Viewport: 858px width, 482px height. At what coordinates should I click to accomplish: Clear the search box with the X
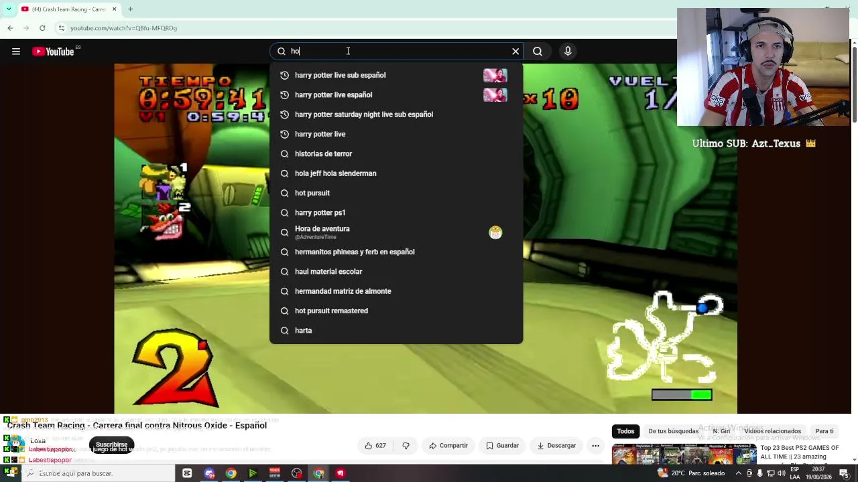515,52
